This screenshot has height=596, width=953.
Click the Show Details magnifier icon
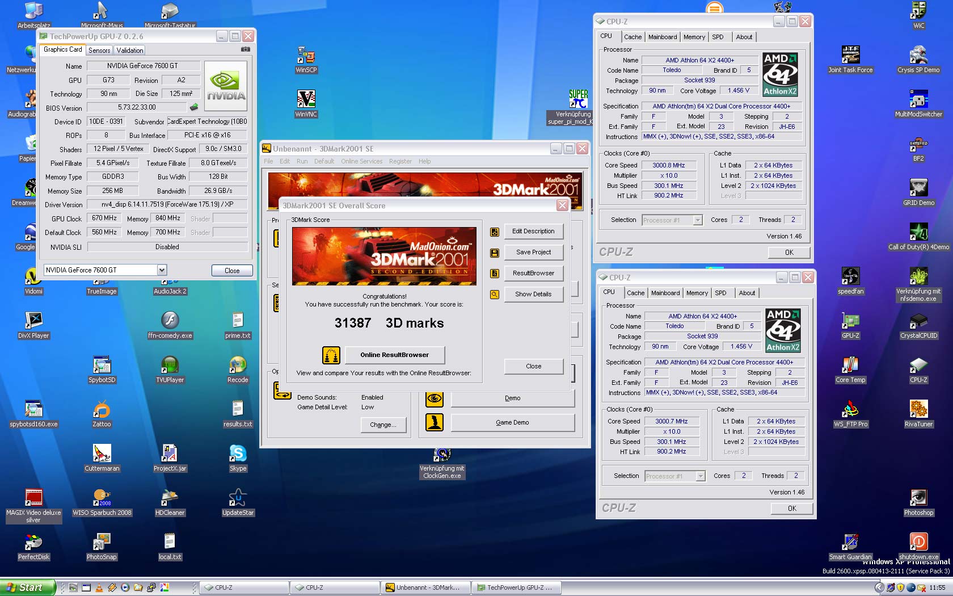pyautogui.click(x=495, y=295)
